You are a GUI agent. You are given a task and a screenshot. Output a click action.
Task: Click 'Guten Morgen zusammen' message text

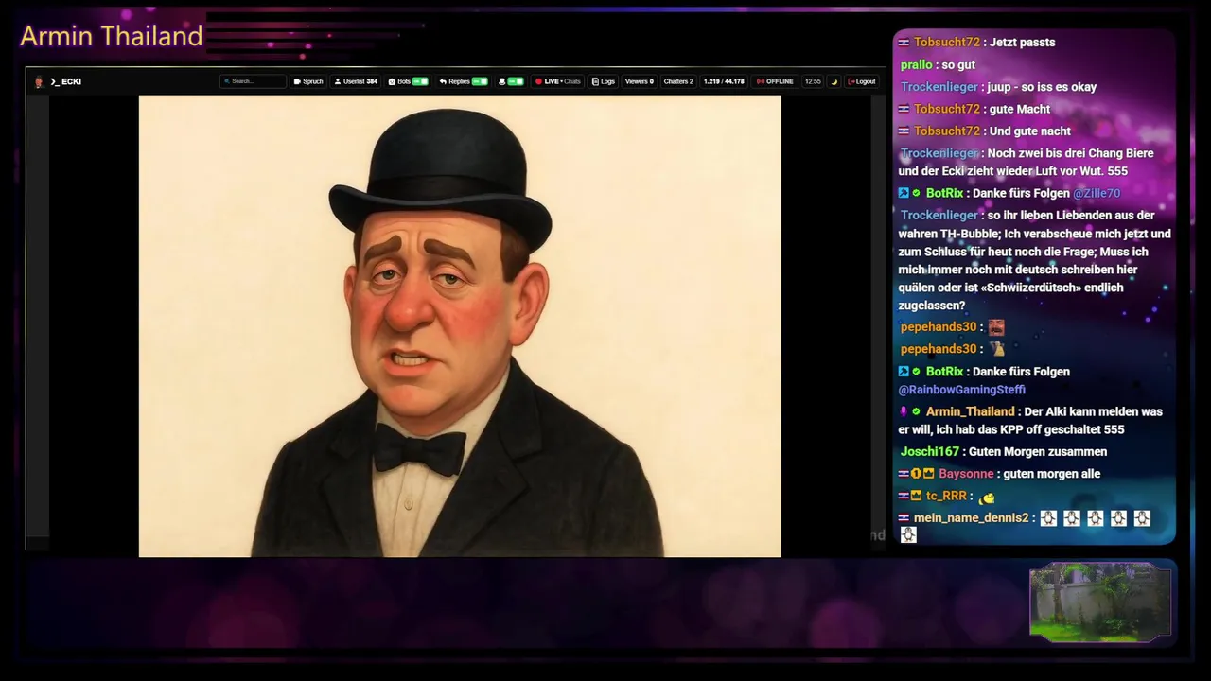tap(1038, 452)
